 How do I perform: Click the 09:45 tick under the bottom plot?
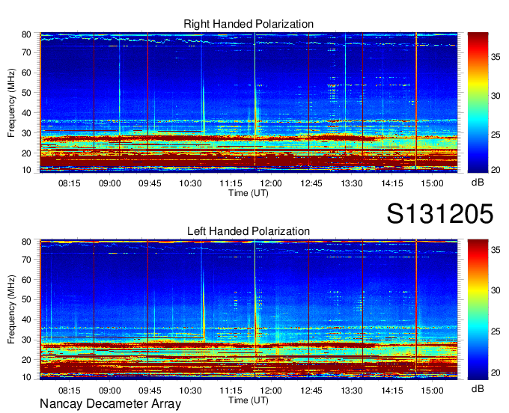[150, 391]
